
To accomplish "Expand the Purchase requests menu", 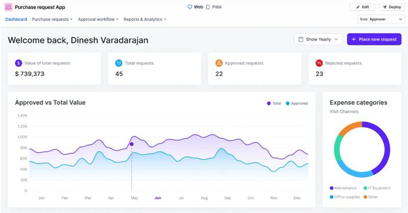I will [x=52, y=19].
